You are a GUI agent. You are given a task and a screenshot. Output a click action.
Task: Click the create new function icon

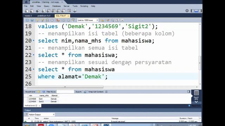[x=63, y=11]
